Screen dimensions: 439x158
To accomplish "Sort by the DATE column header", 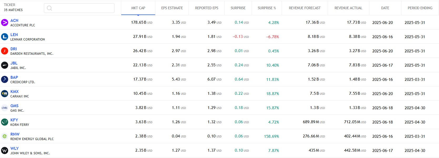I will coord(385,8).
